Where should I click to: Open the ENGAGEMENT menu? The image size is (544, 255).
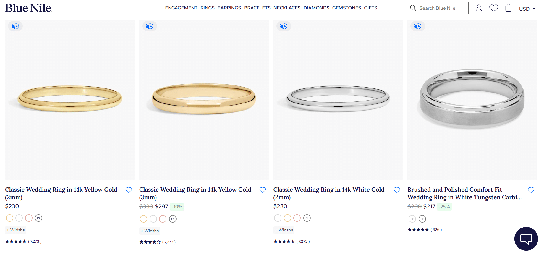(181, 8)
